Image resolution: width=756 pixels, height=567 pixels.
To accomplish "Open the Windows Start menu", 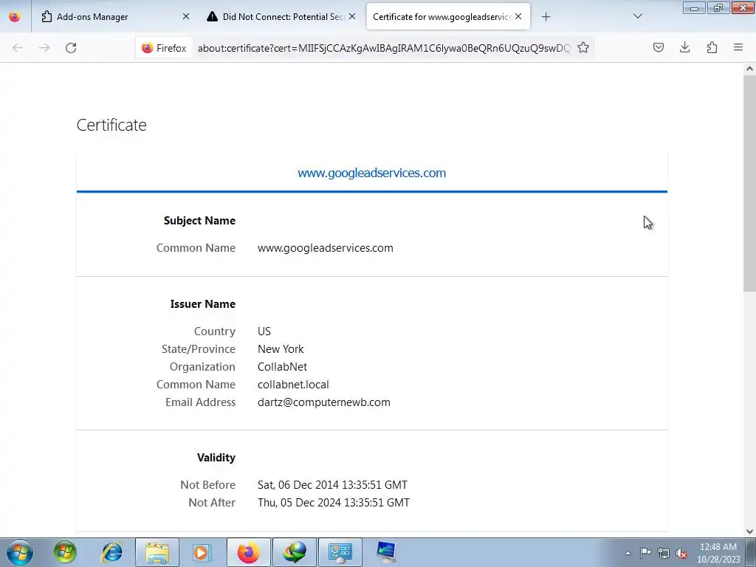I will click(20, 552).
